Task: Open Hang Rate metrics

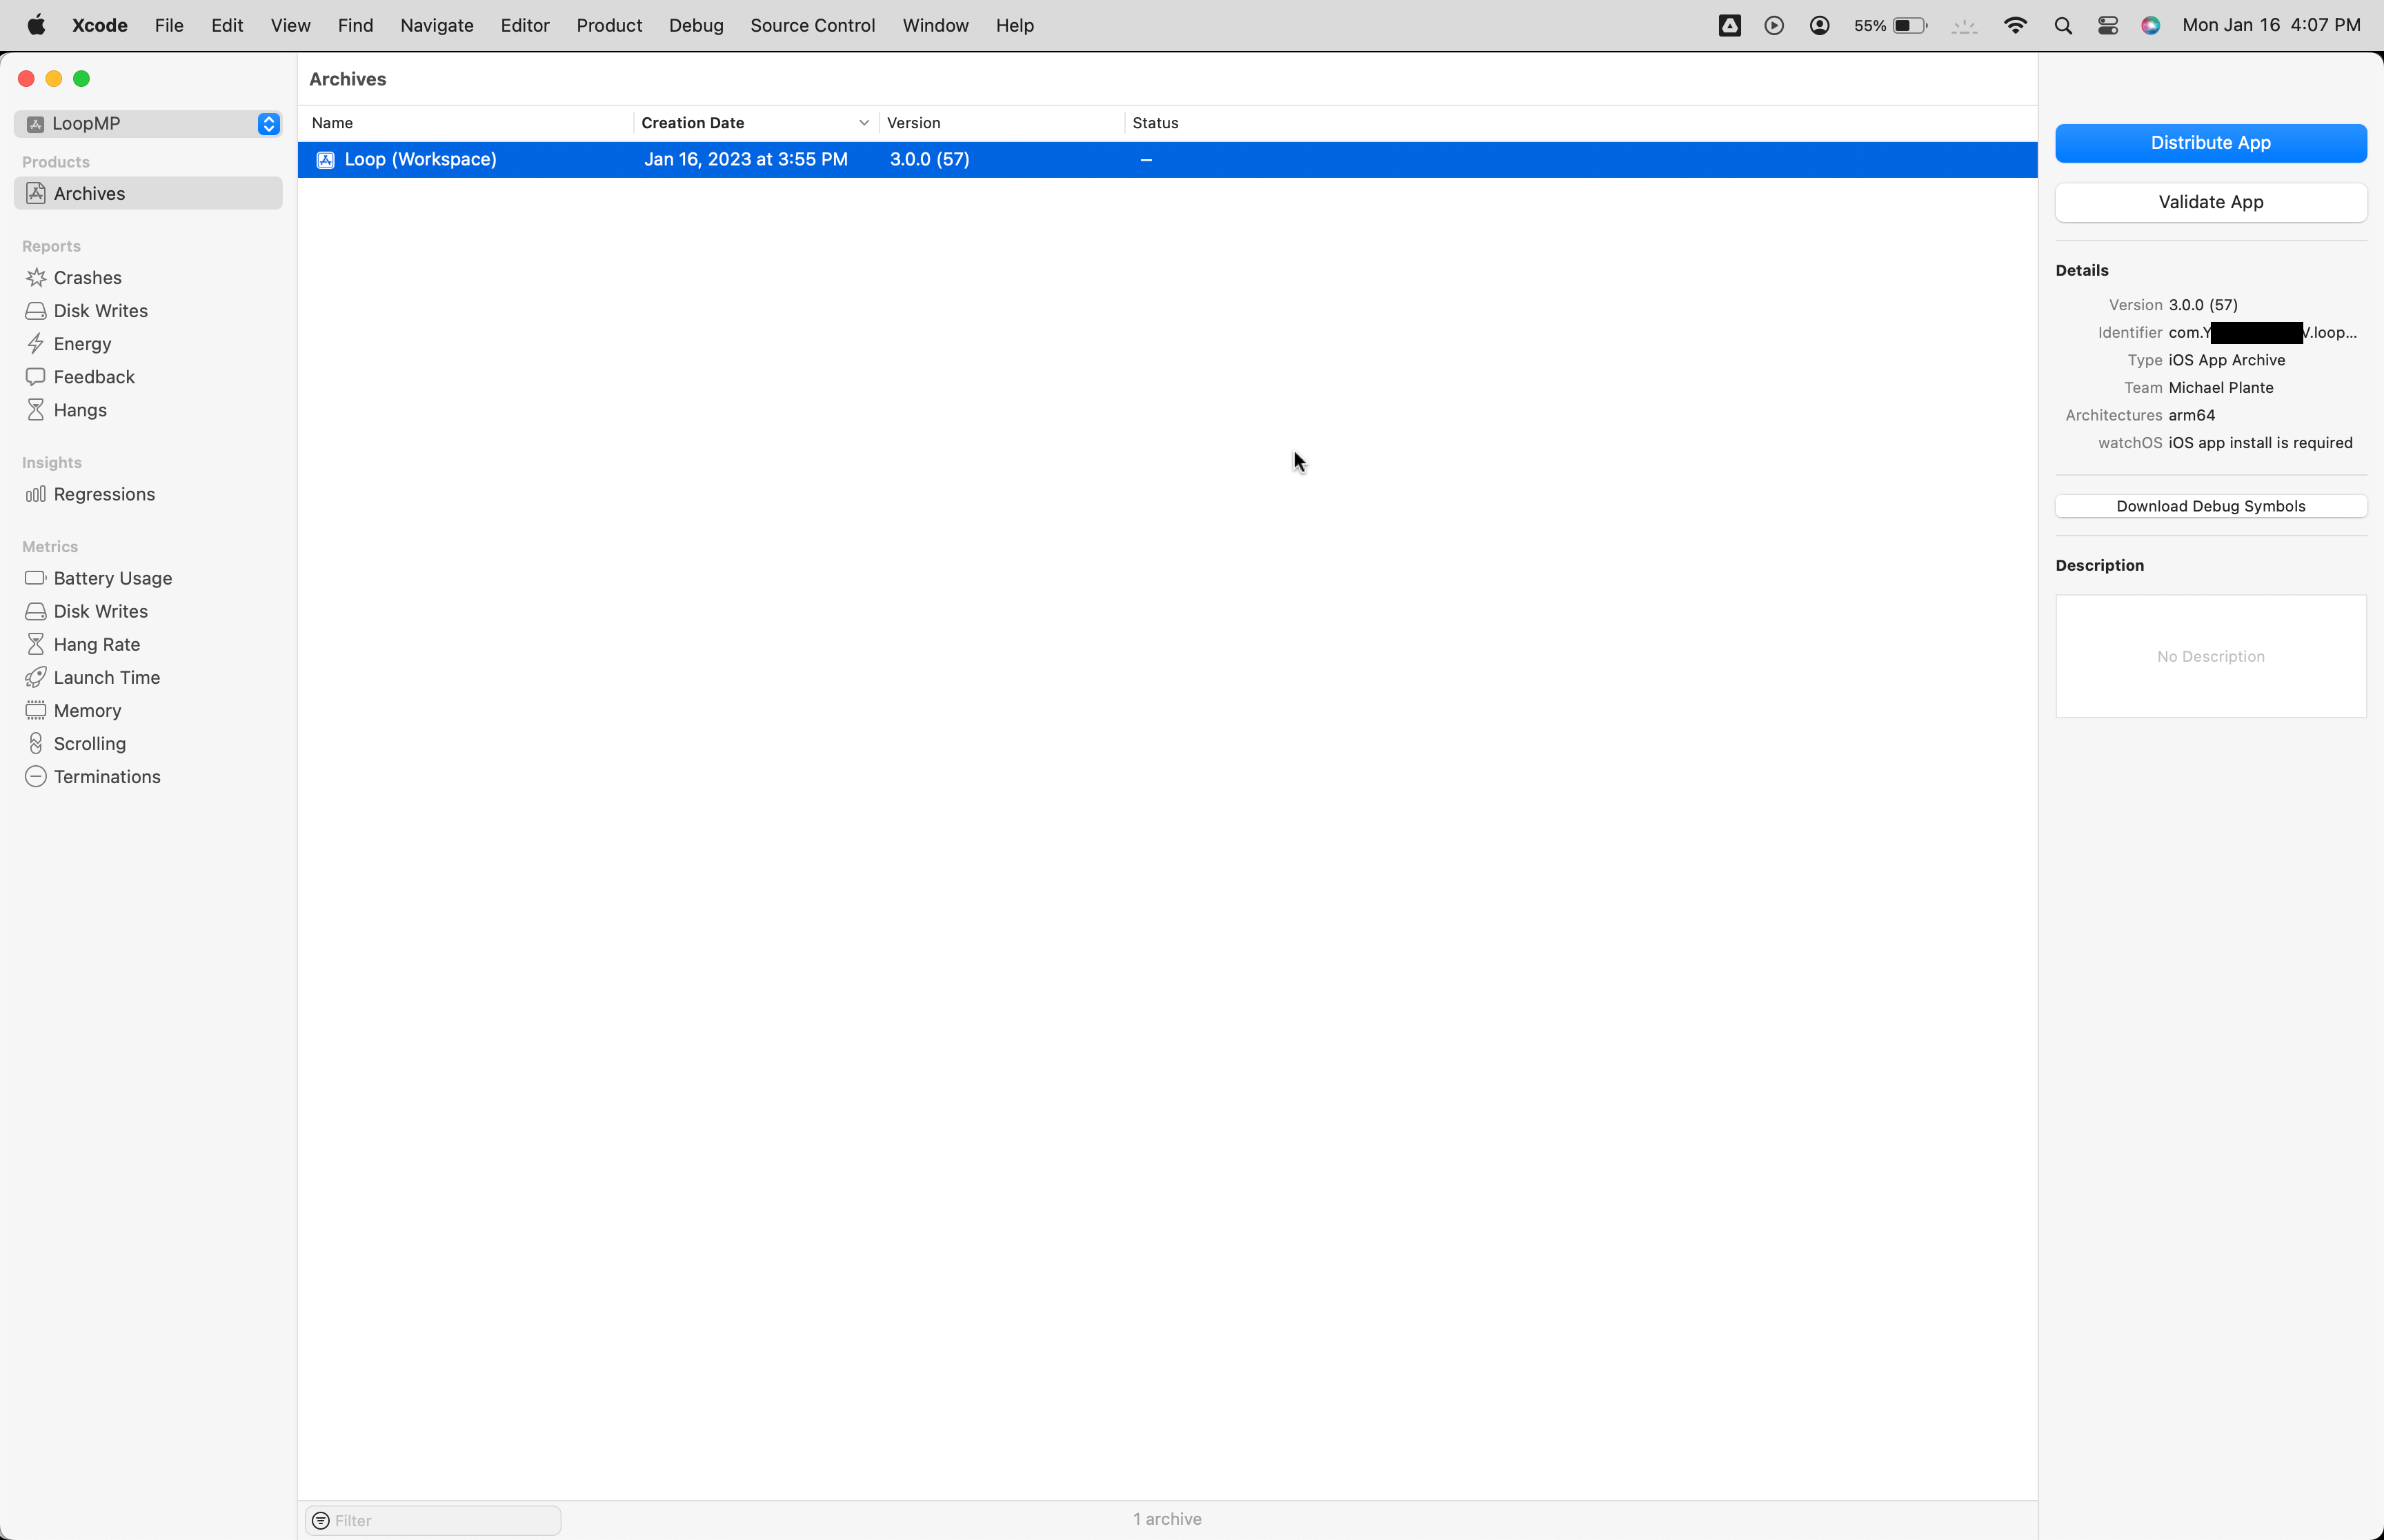Action: pos(148,644)
